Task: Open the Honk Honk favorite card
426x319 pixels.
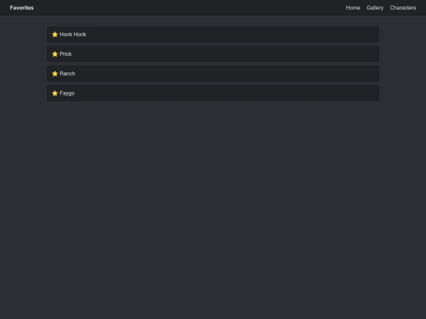Action: coord(213,35)
